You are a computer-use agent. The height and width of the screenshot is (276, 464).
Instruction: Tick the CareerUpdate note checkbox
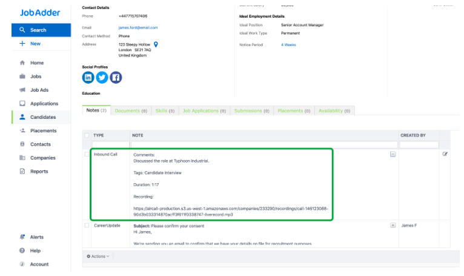click(87, 225)
